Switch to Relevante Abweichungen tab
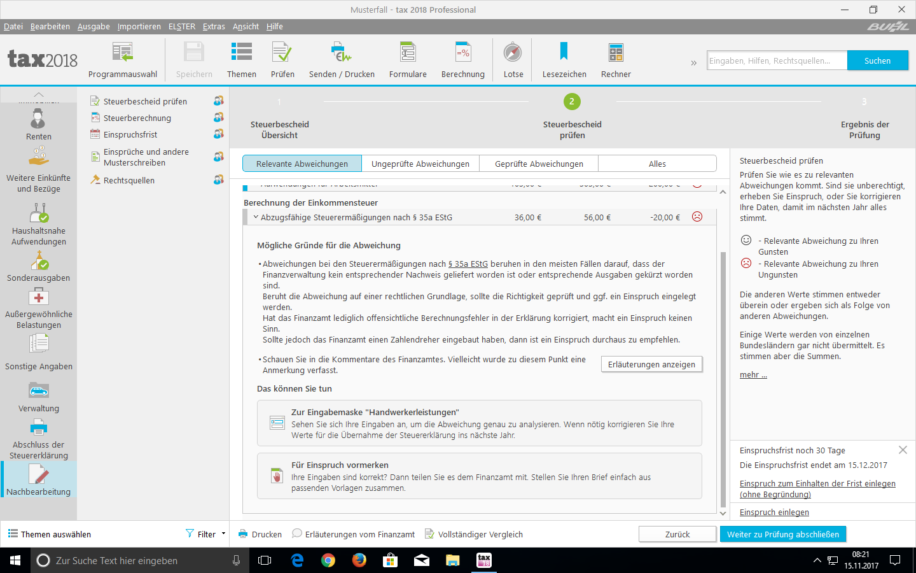 (302, 164)
